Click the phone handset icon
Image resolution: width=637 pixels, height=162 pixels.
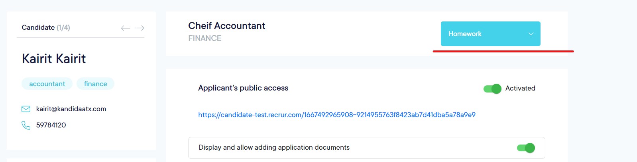point(26,125)
